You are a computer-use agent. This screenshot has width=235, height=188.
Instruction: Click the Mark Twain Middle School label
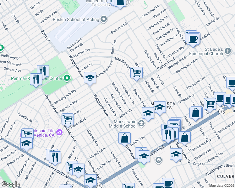(x=123, y=124)
